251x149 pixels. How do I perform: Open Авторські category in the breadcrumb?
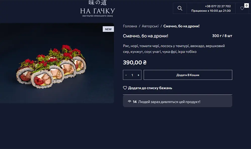click(150, 26)
